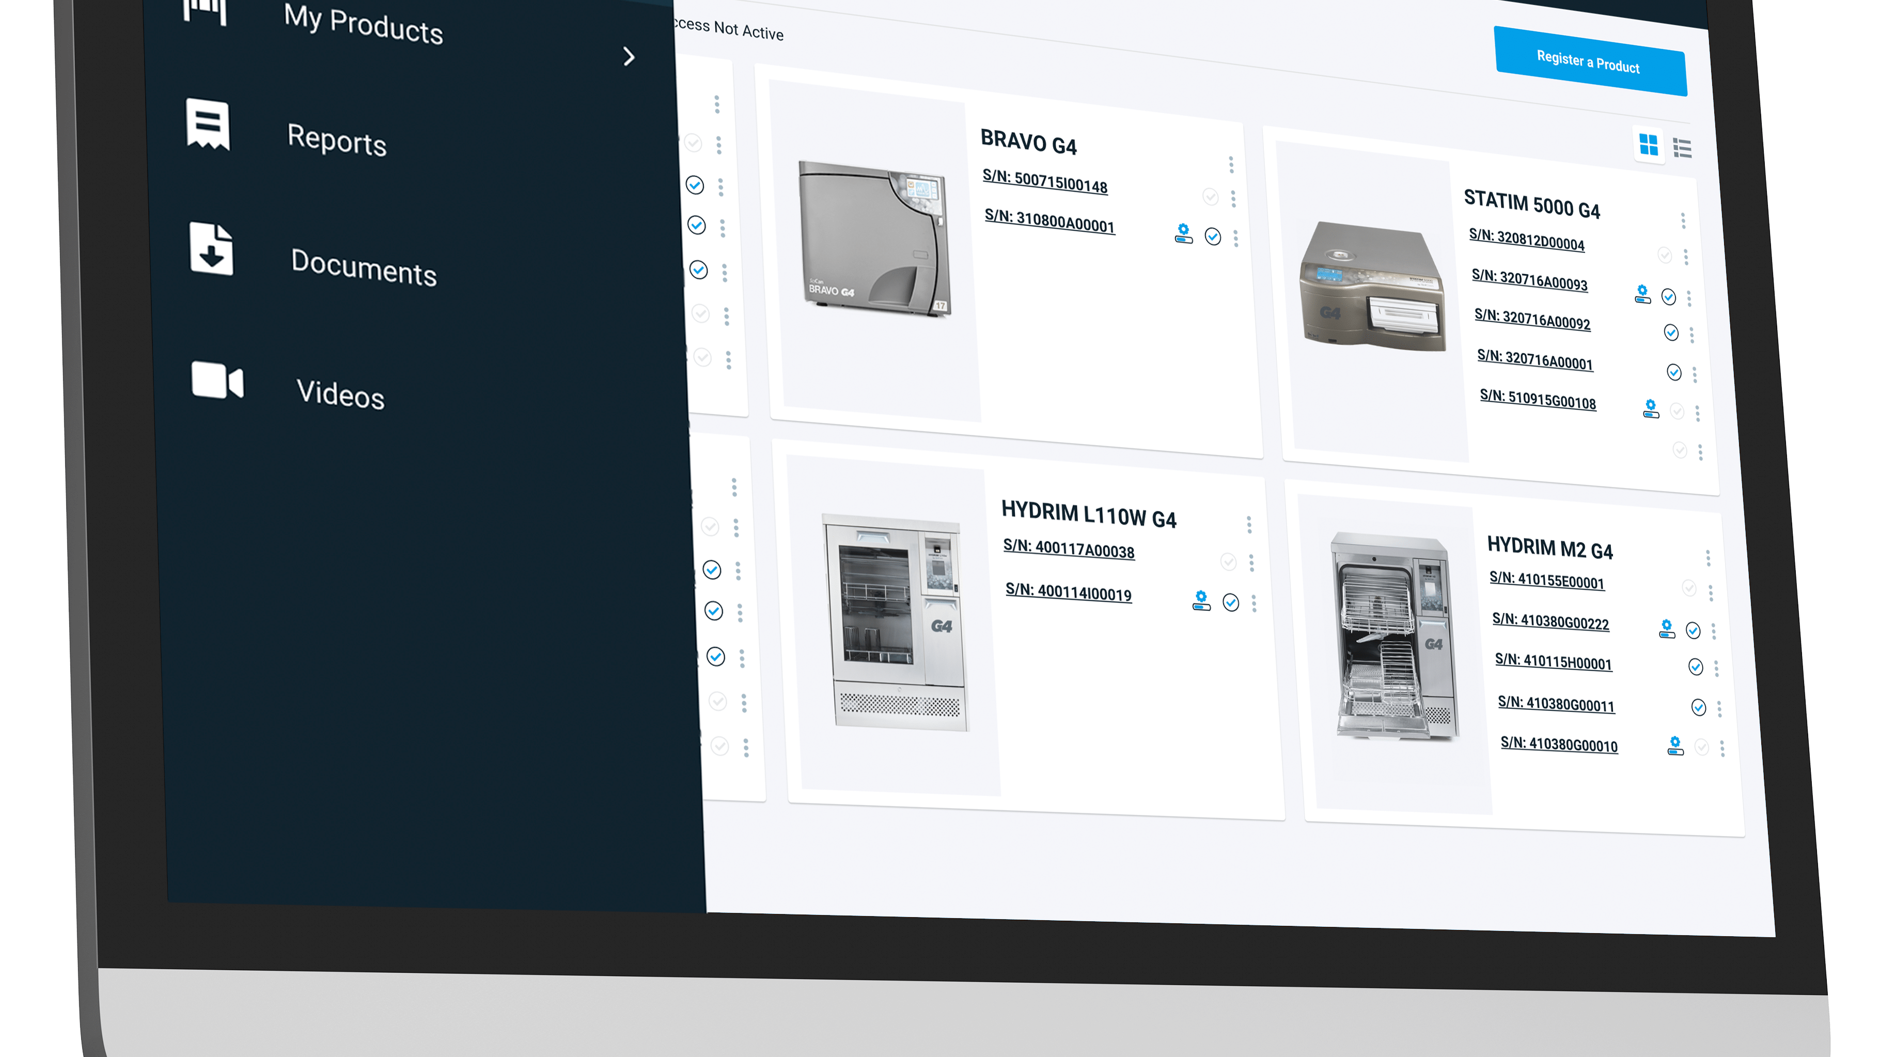The height and width of the screenshot is (1057, 1880).
Task: Toggle check status for S/N 410155E00001
Action: pos(1689,588)
